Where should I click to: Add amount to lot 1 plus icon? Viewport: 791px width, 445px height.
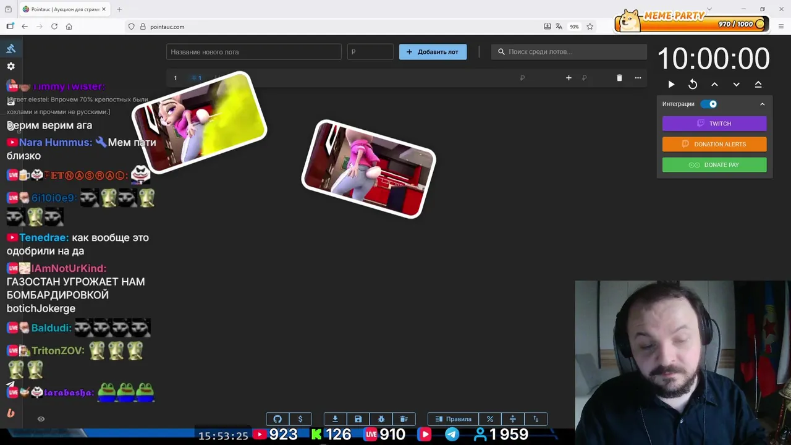(x=569, y=78)
